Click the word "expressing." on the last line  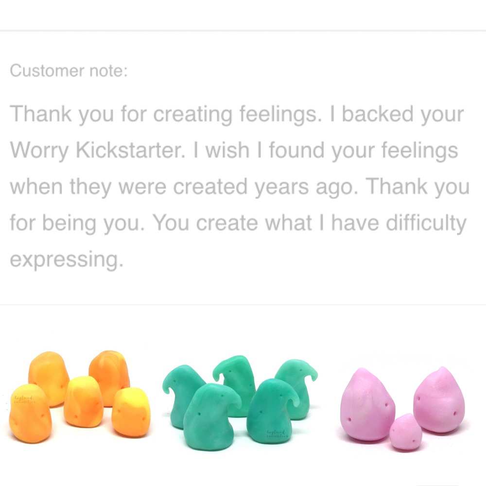67,260
